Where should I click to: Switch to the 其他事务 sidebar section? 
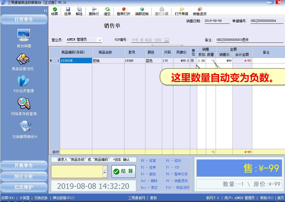click(24, 166)
